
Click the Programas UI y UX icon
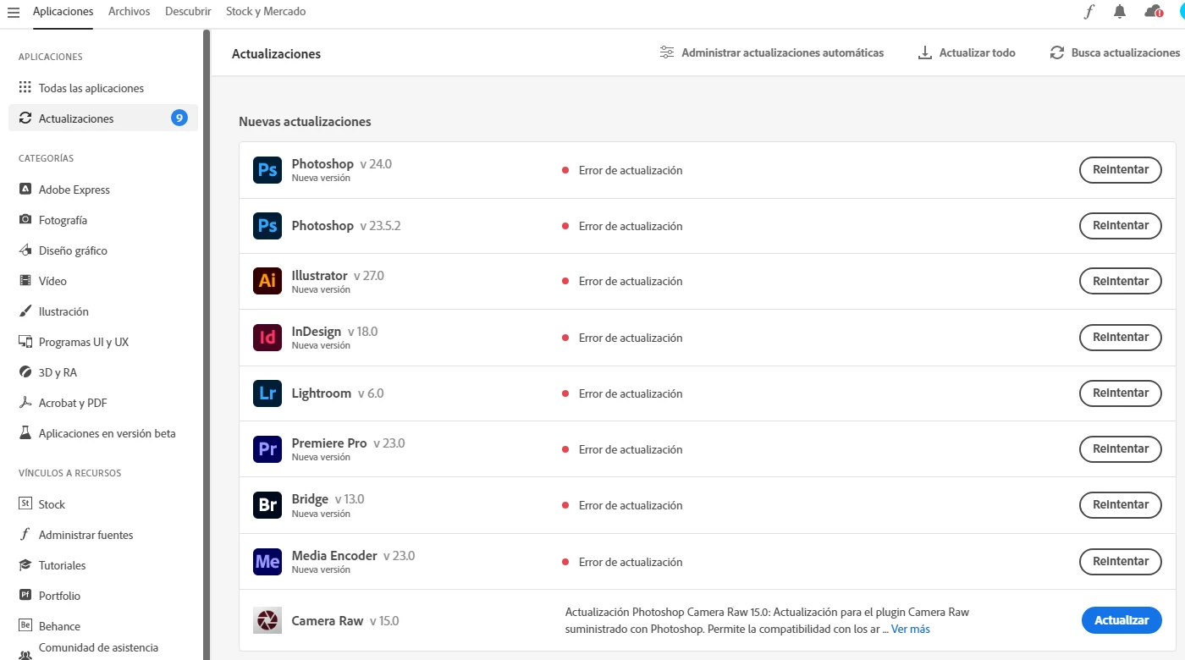(25, 342)
